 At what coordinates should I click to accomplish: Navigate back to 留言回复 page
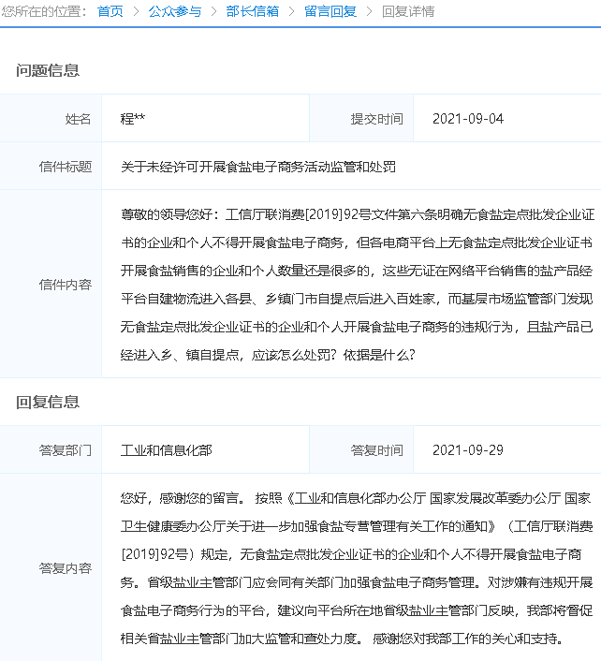[x=330, y=12]
